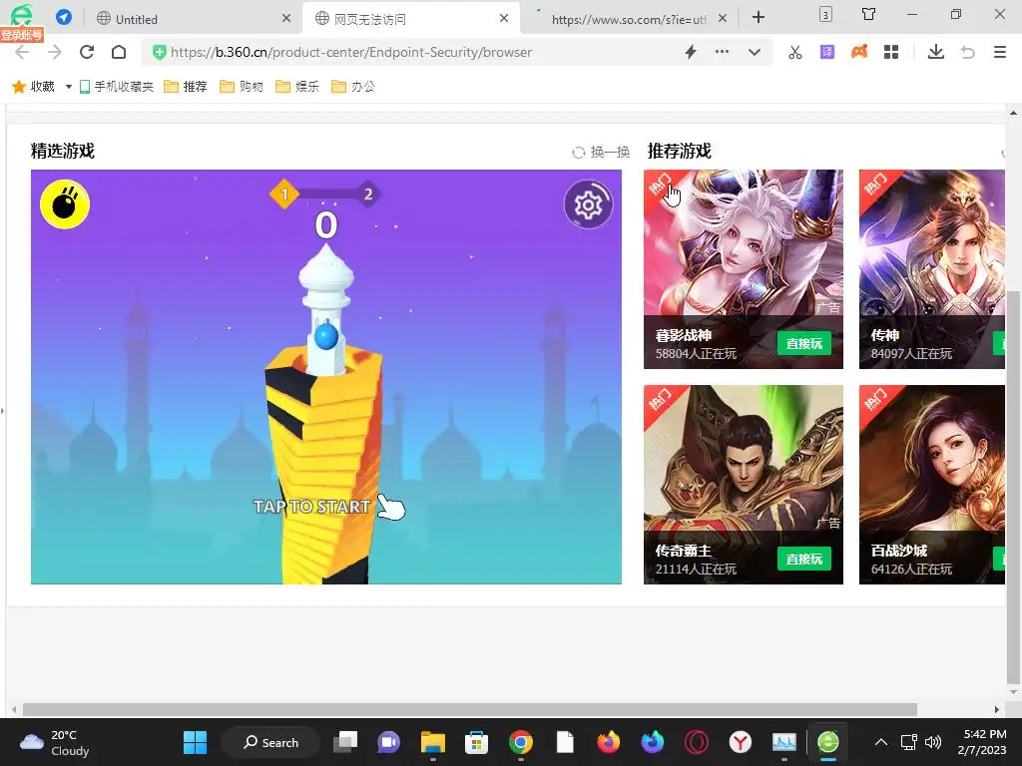This screenshot has width=1022, height=766.
Task: Open the 手机收藏夹 bookmark
Action: [x=117, y=86]
